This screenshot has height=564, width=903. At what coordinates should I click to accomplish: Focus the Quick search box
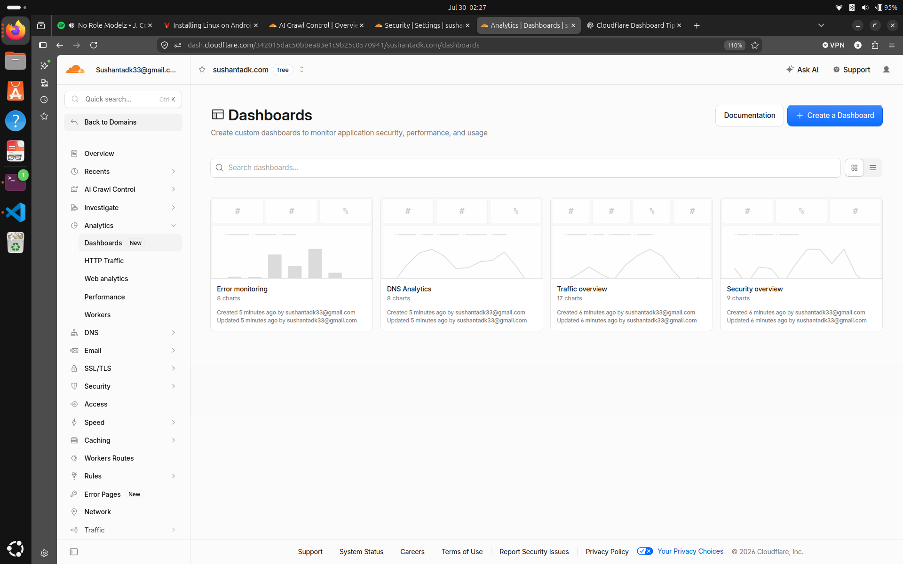tap(123, 99)
